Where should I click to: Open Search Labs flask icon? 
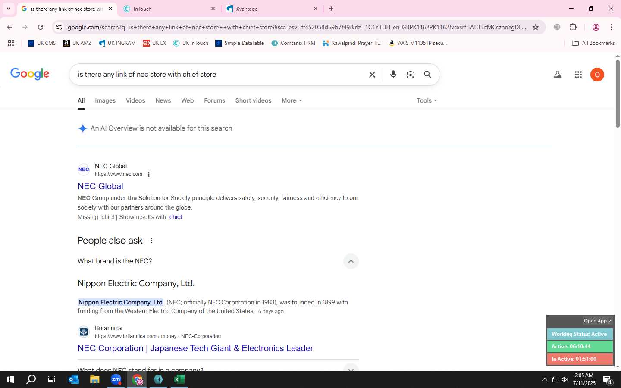coord(557,75)
